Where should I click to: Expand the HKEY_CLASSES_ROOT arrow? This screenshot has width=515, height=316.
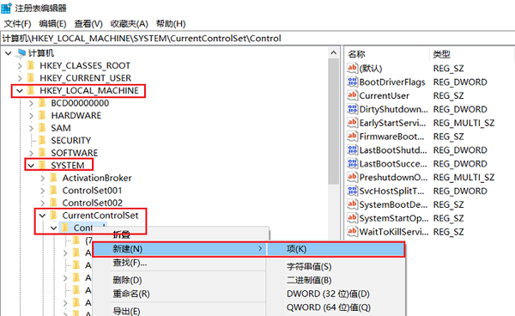pos(20,66)
